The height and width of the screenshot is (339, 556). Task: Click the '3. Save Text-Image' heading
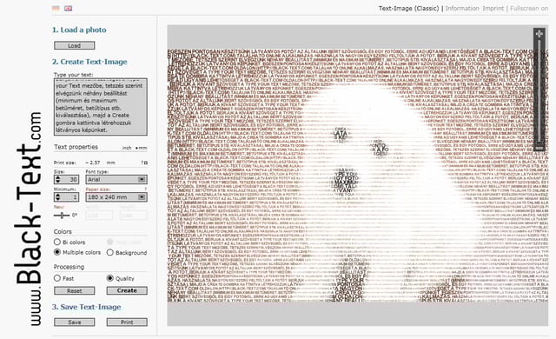pos(87,307)
